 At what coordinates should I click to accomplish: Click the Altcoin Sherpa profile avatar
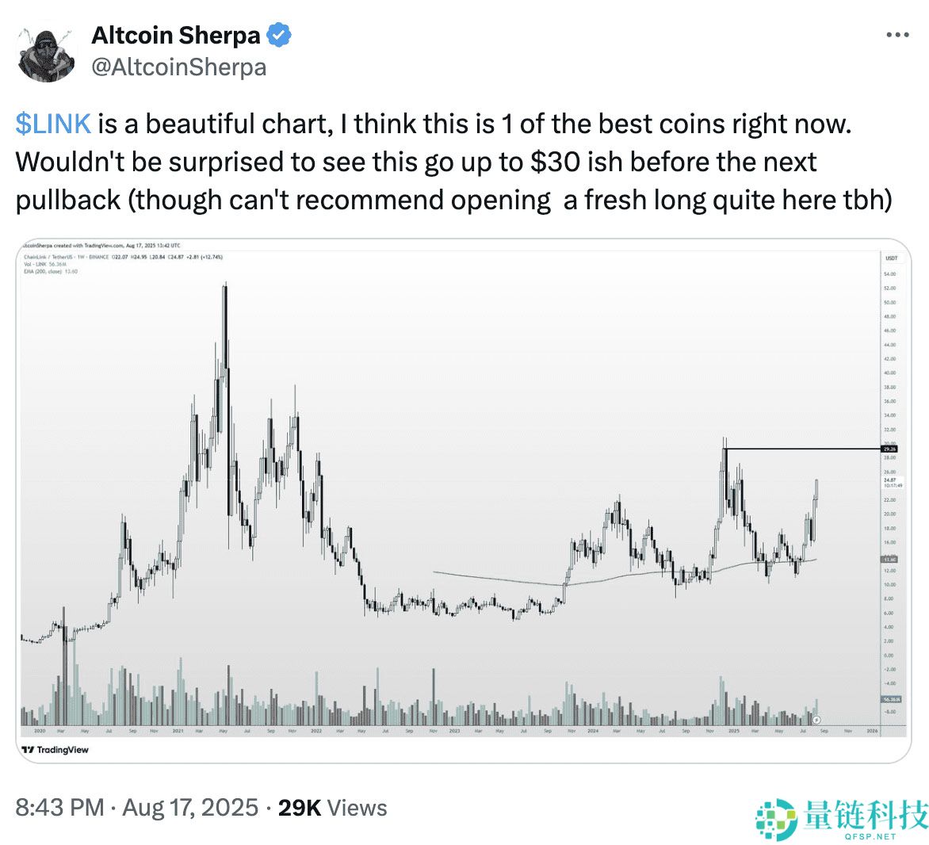tap(46, 54)
